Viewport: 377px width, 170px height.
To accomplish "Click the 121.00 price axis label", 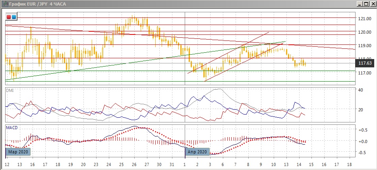I will point(364,19).
